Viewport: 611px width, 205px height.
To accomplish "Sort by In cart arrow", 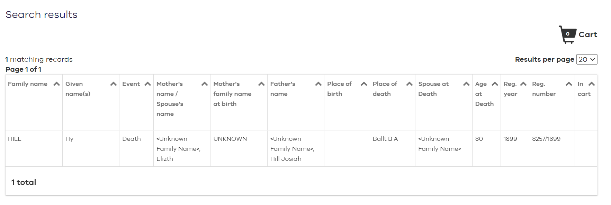I will (x=592, y=84).
